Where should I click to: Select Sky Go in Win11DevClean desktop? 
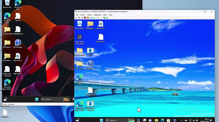click(90, 52)
